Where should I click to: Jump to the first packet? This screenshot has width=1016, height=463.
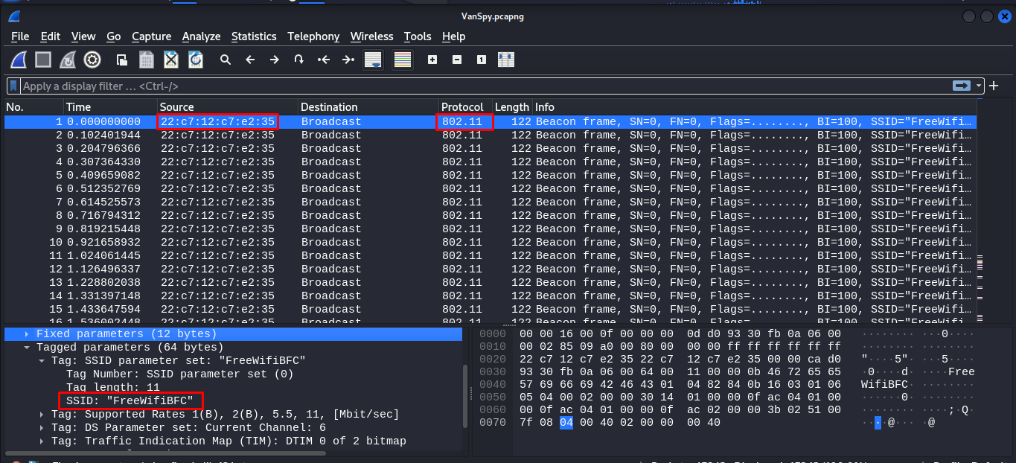click(324, 60)
